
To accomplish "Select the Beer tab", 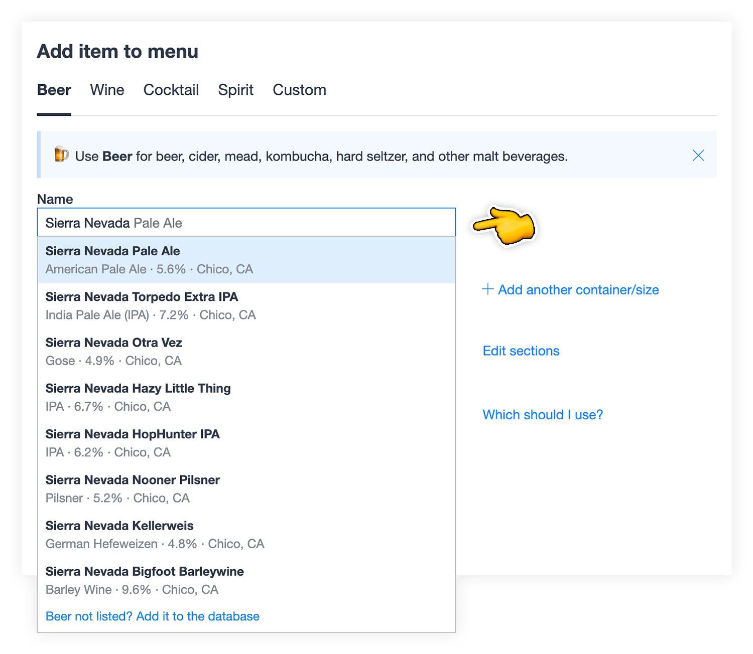I will coord(54,90).
